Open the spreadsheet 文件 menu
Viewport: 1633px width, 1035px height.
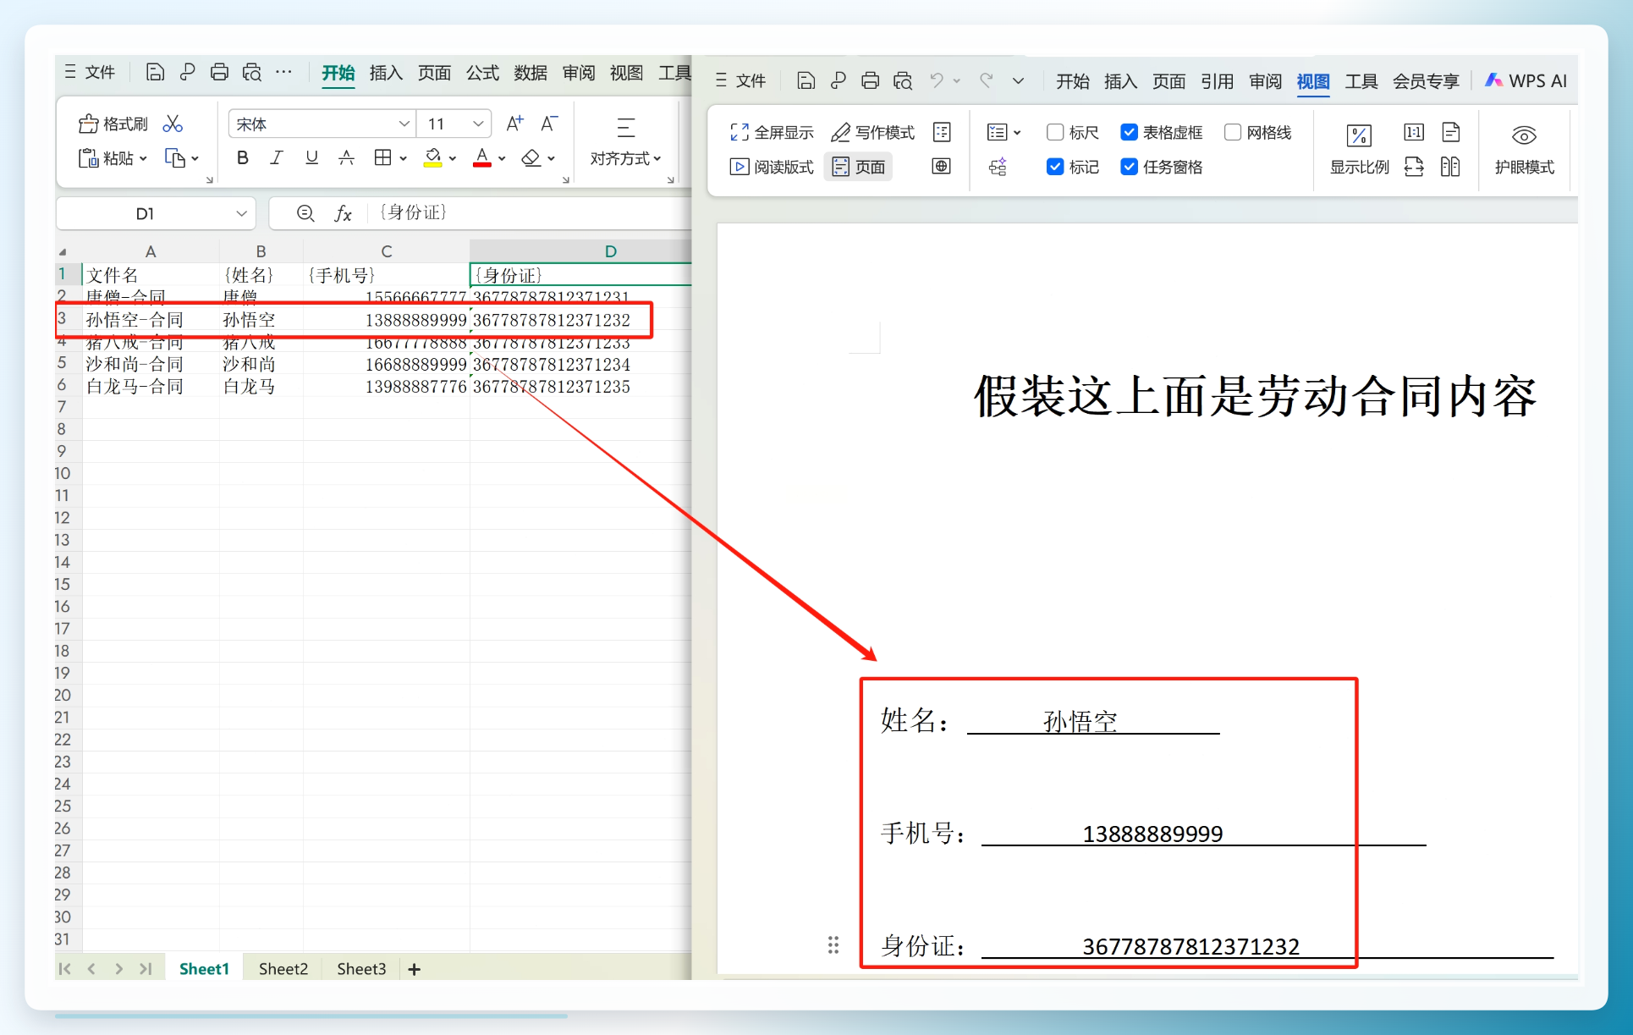(91, 72)
